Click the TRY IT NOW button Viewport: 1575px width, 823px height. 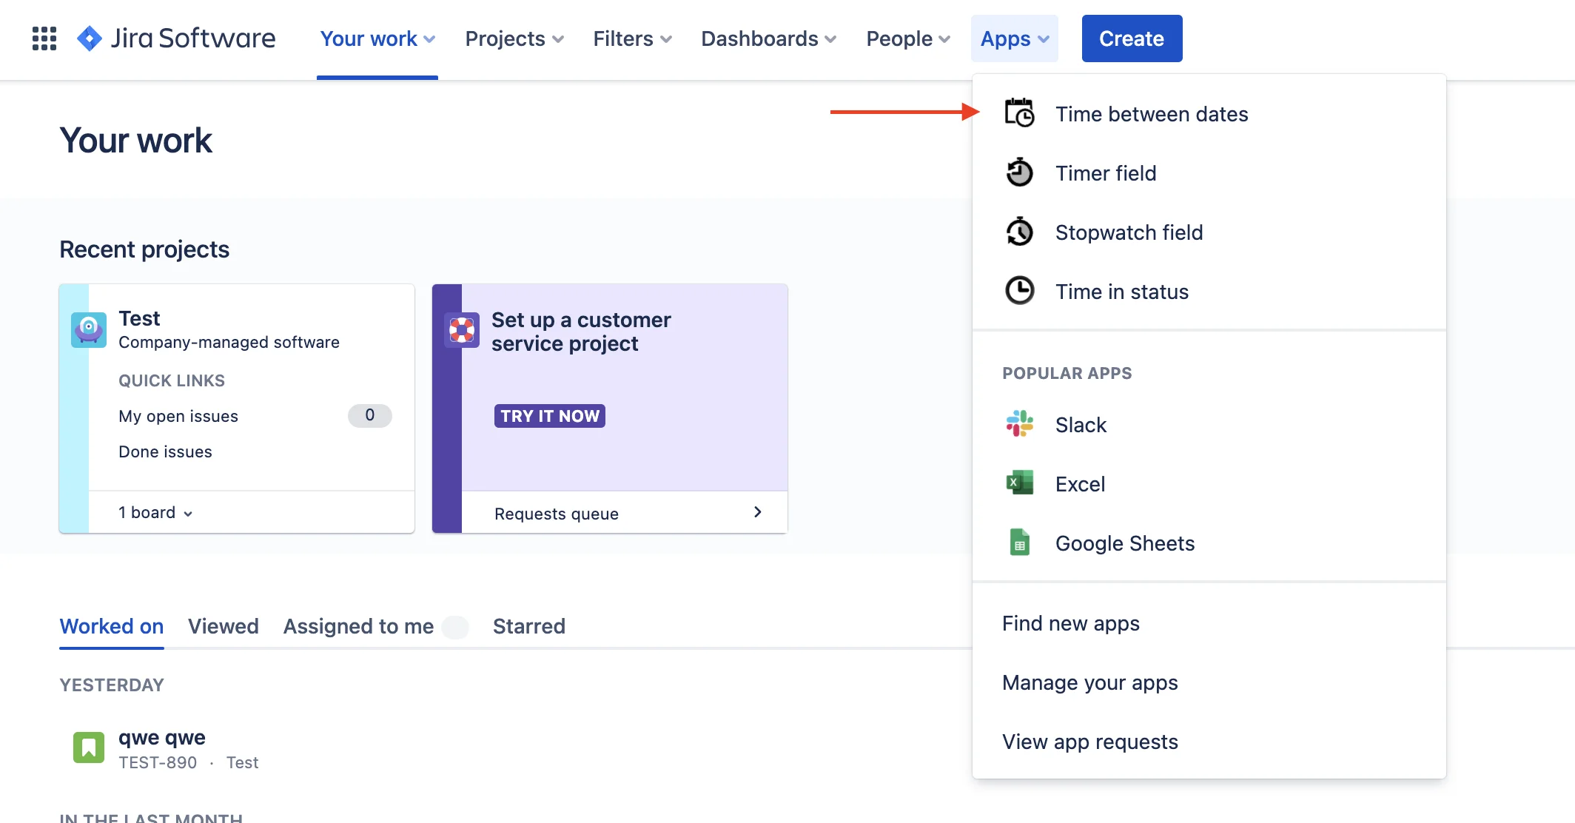pos(550,416)
